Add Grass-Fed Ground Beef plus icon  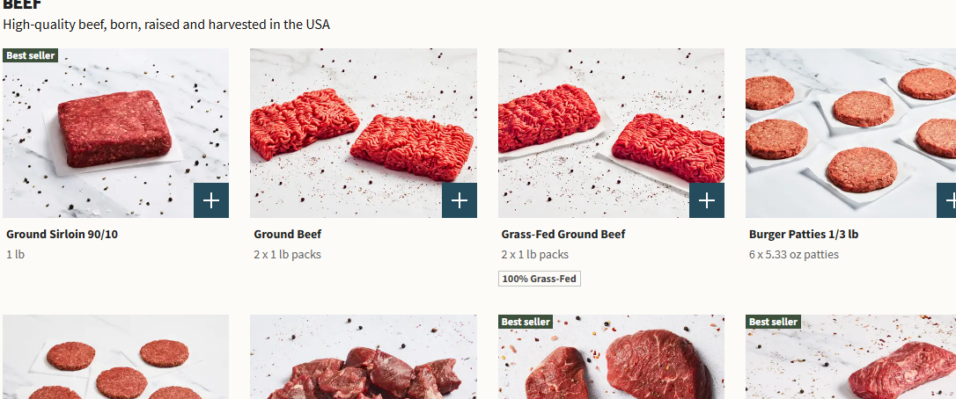tap(707, 200)
